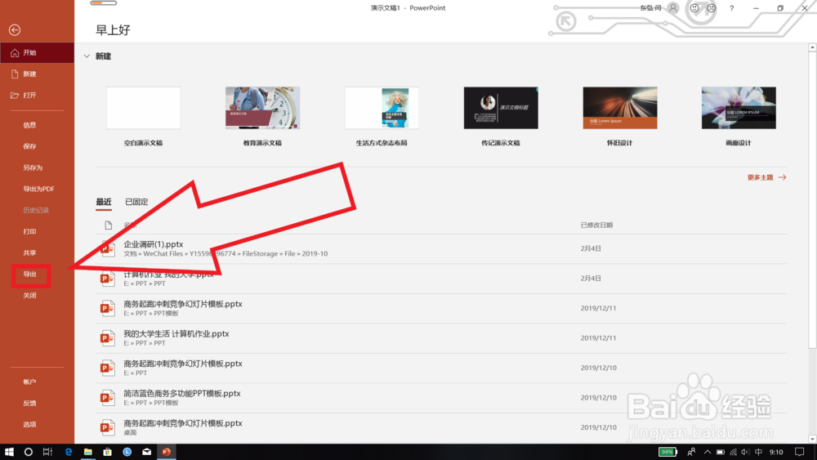
Task: Click the 更多主题 link
Action: pos(766,177)
